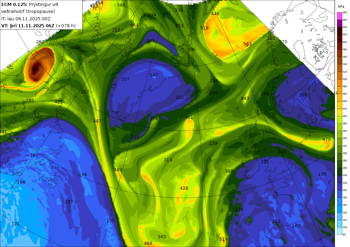The width and height of the screenshot is (350, 247).
Task: Click the map value '121' in the lower left
Action: click(x=15, y=224)
